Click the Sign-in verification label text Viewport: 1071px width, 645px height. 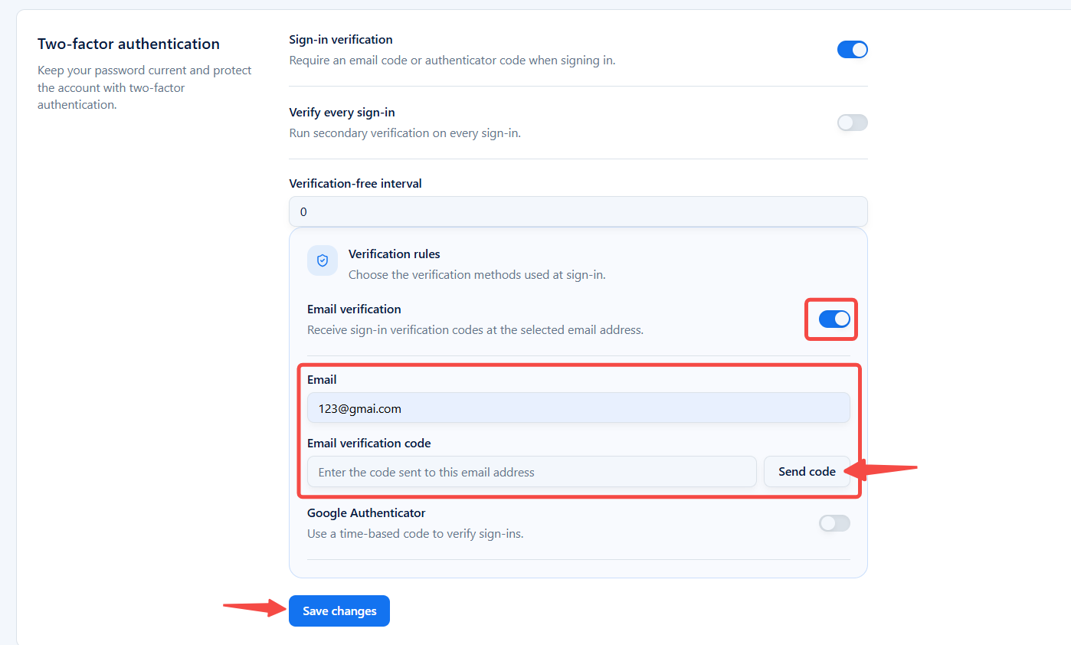tap(341, 40)
